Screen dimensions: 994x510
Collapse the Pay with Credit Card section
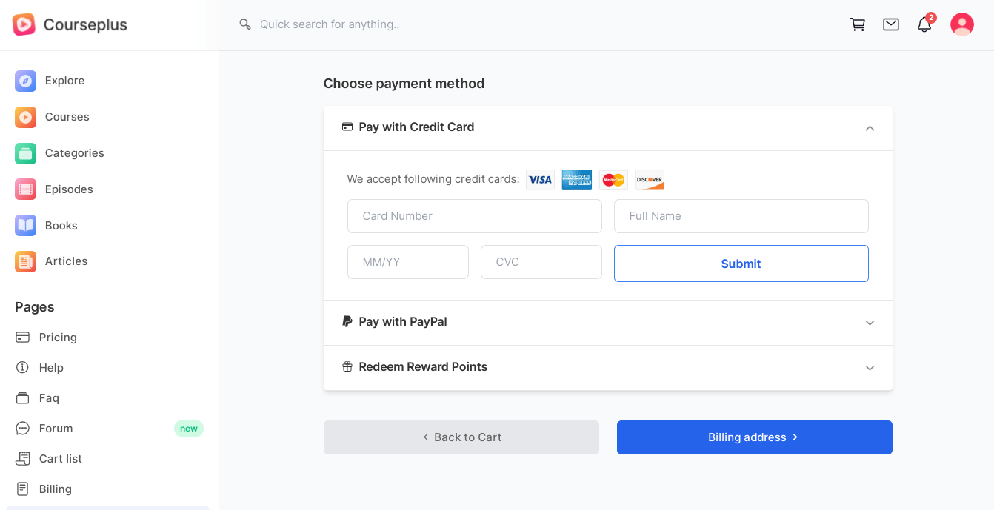pos(870,128)
